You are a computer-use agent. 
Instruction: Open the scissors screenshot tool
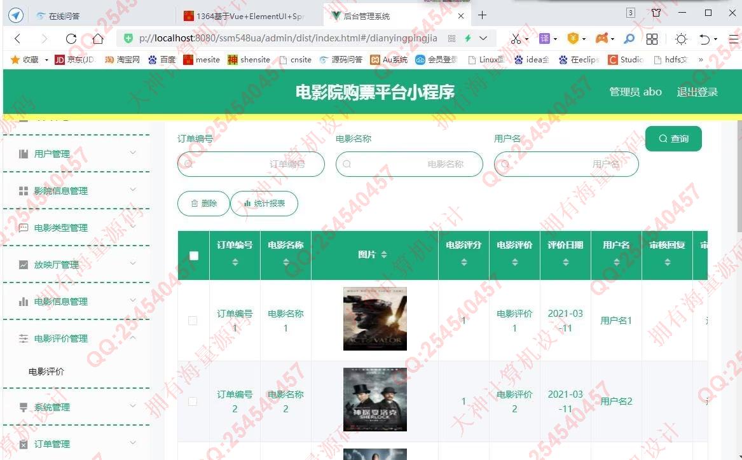click(x=516, y=39)
